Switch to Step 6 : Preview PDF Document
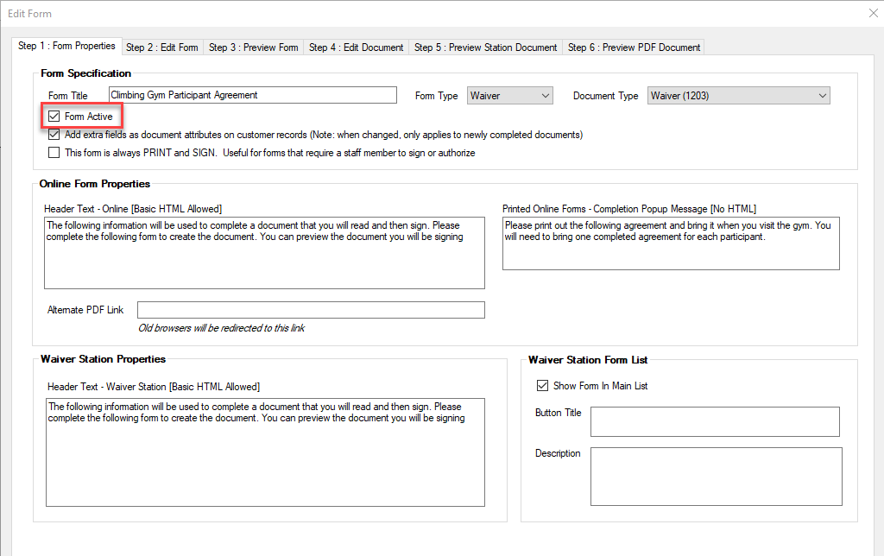 coord(634,47)
